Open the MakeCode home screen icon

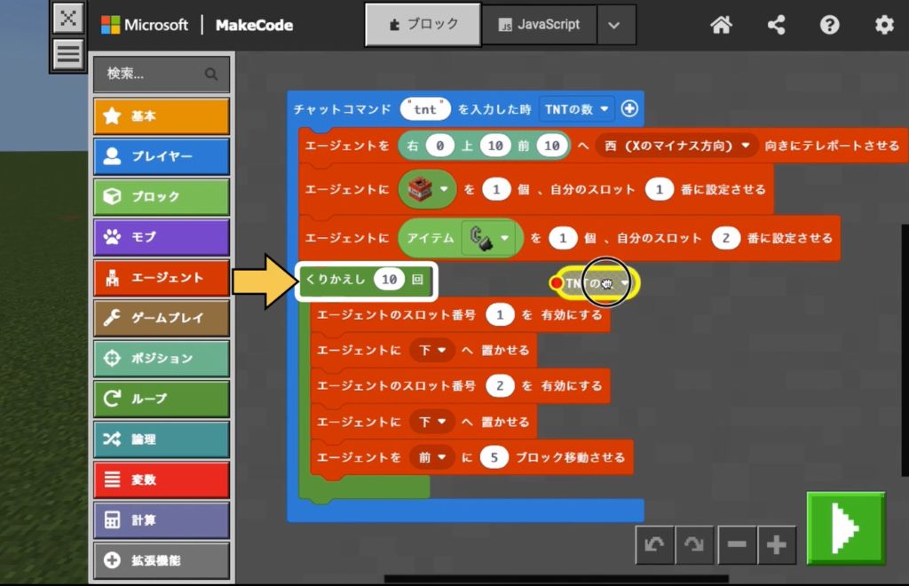tap(721, 25)
